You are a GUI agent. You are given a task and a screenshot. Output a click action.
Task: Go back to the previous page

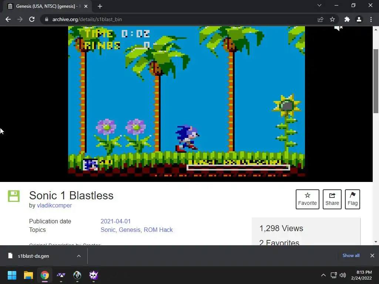tap(8, 19)
